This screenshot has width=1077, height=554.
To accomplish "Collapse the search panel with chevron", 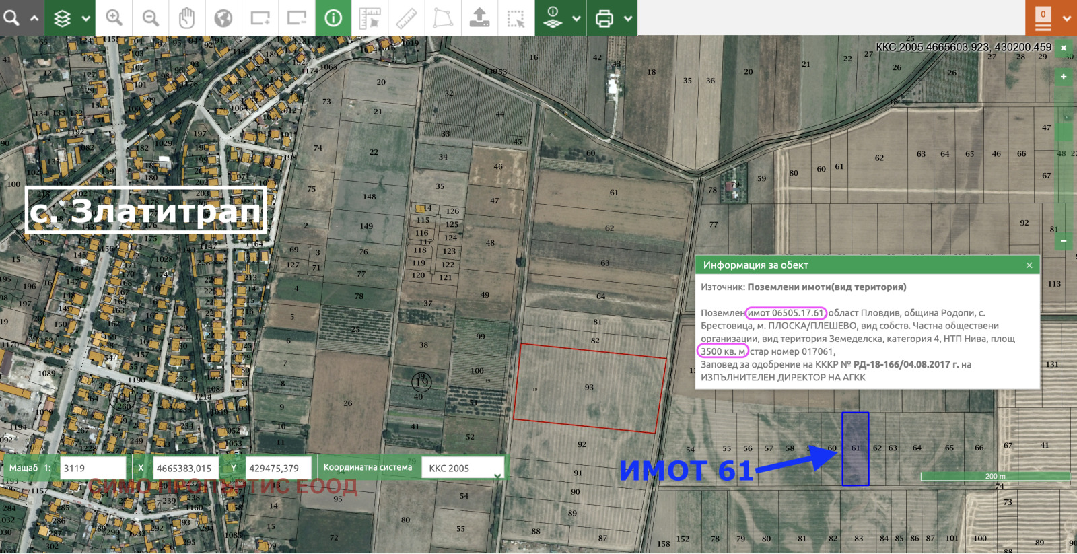I will tap(34, 18).
